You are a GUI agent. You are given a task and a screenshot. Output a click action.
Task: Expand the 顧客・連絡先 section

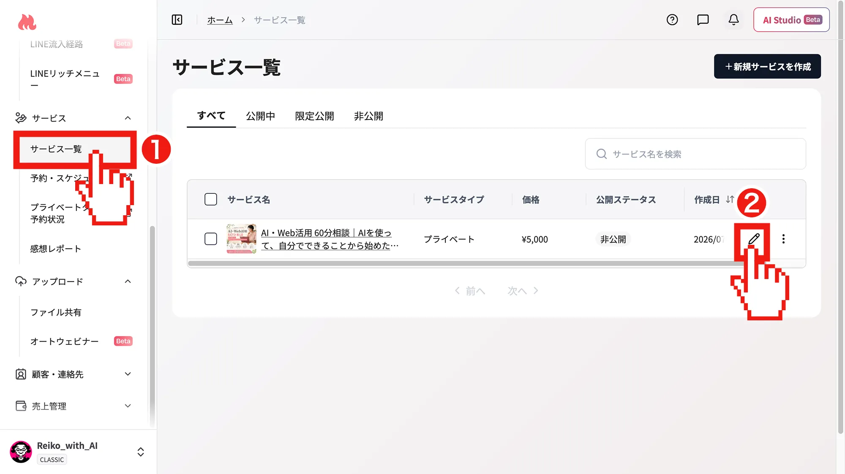click(x=128, y=374)
